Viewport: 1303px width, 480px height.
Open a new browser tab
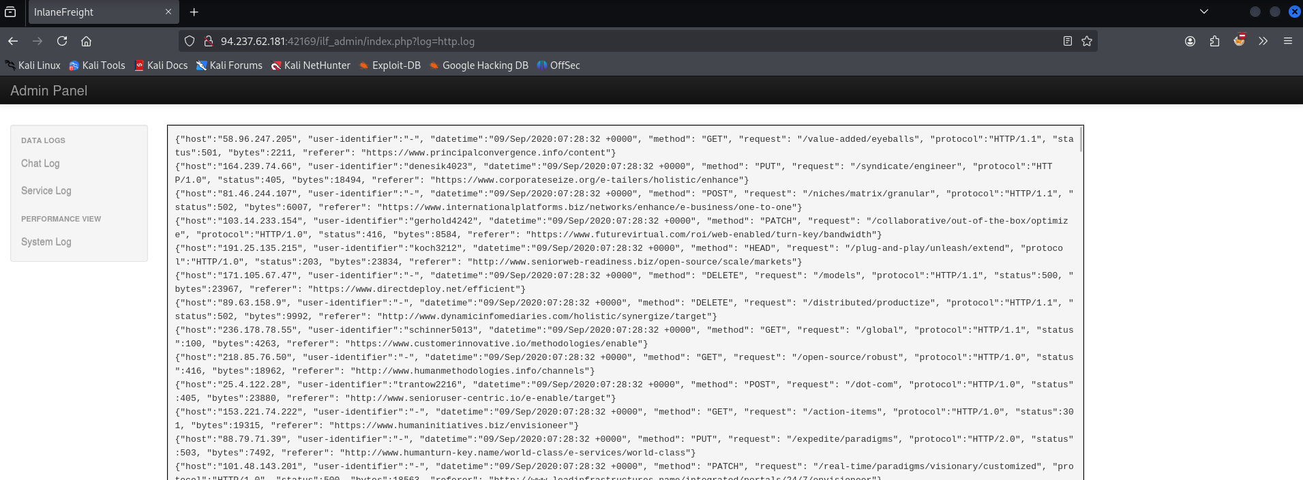coord(194,12)
